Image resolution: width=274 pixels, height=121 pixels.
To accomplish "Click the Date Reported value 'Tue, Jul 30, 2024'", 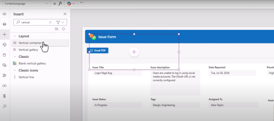I will click(x=232, y=73).
